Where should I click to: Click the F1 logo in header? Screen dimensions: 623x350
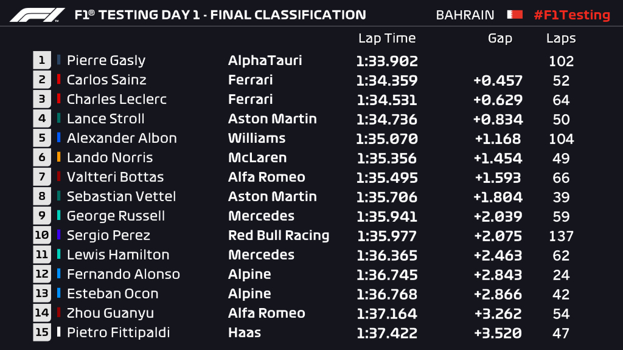coord(37,15)
